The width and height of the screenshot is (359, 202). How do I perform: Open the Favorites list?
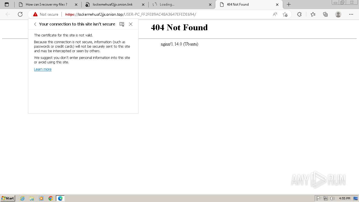tap(313, 14)
